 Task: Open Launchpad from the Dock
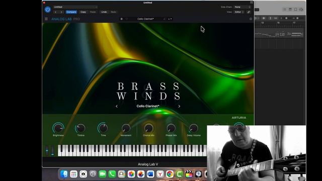click(73, 174)
